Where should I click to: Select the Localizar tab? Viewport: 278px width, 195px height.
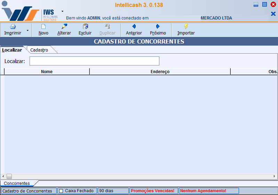click(x=12, y=50)
